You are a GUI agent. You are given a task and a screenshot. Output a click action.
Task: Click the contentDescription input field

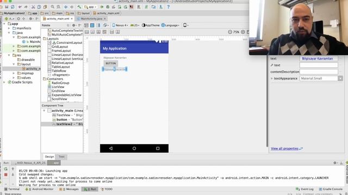point(319,71)
